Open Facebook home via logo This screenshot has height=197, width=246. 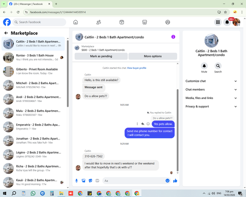point(7,22)
